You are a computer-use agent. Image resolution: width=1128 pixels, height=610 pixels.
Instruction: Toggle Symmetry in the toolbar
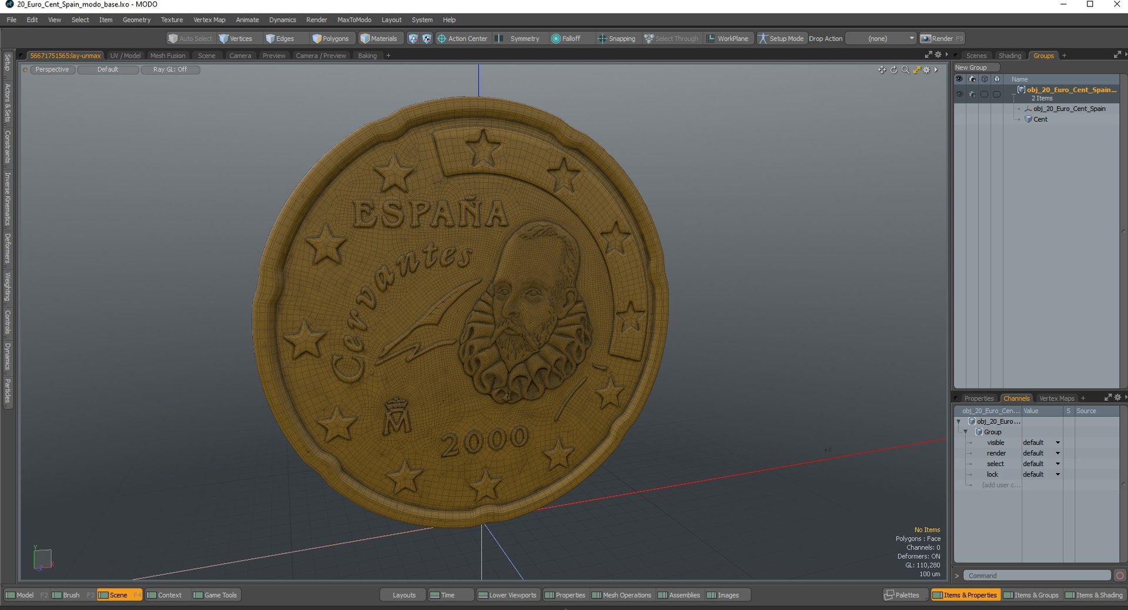pos(518,38)
